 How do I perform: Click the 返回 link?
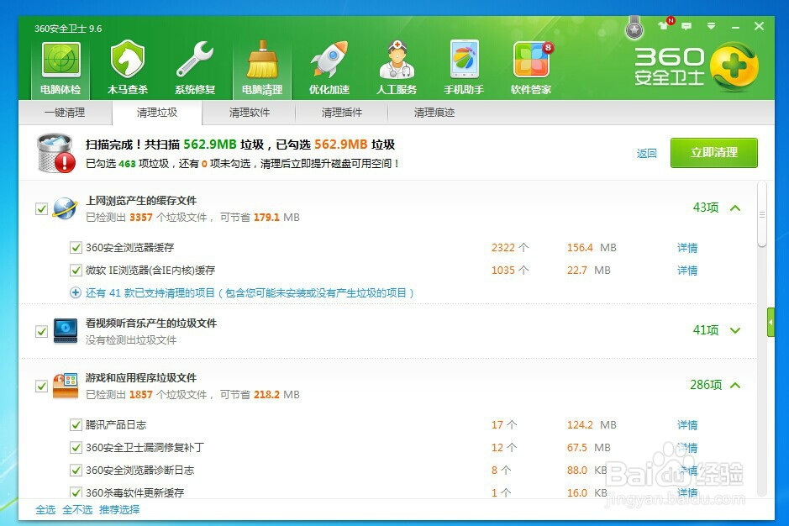coord(647,153)
